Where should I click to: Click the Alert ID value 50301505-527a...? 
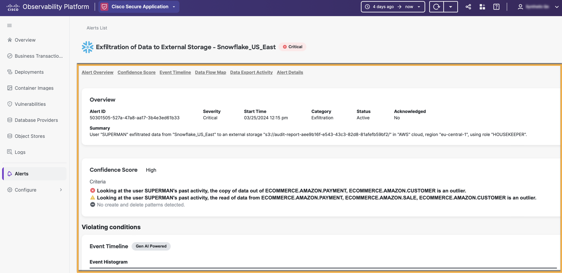[134, 118]
